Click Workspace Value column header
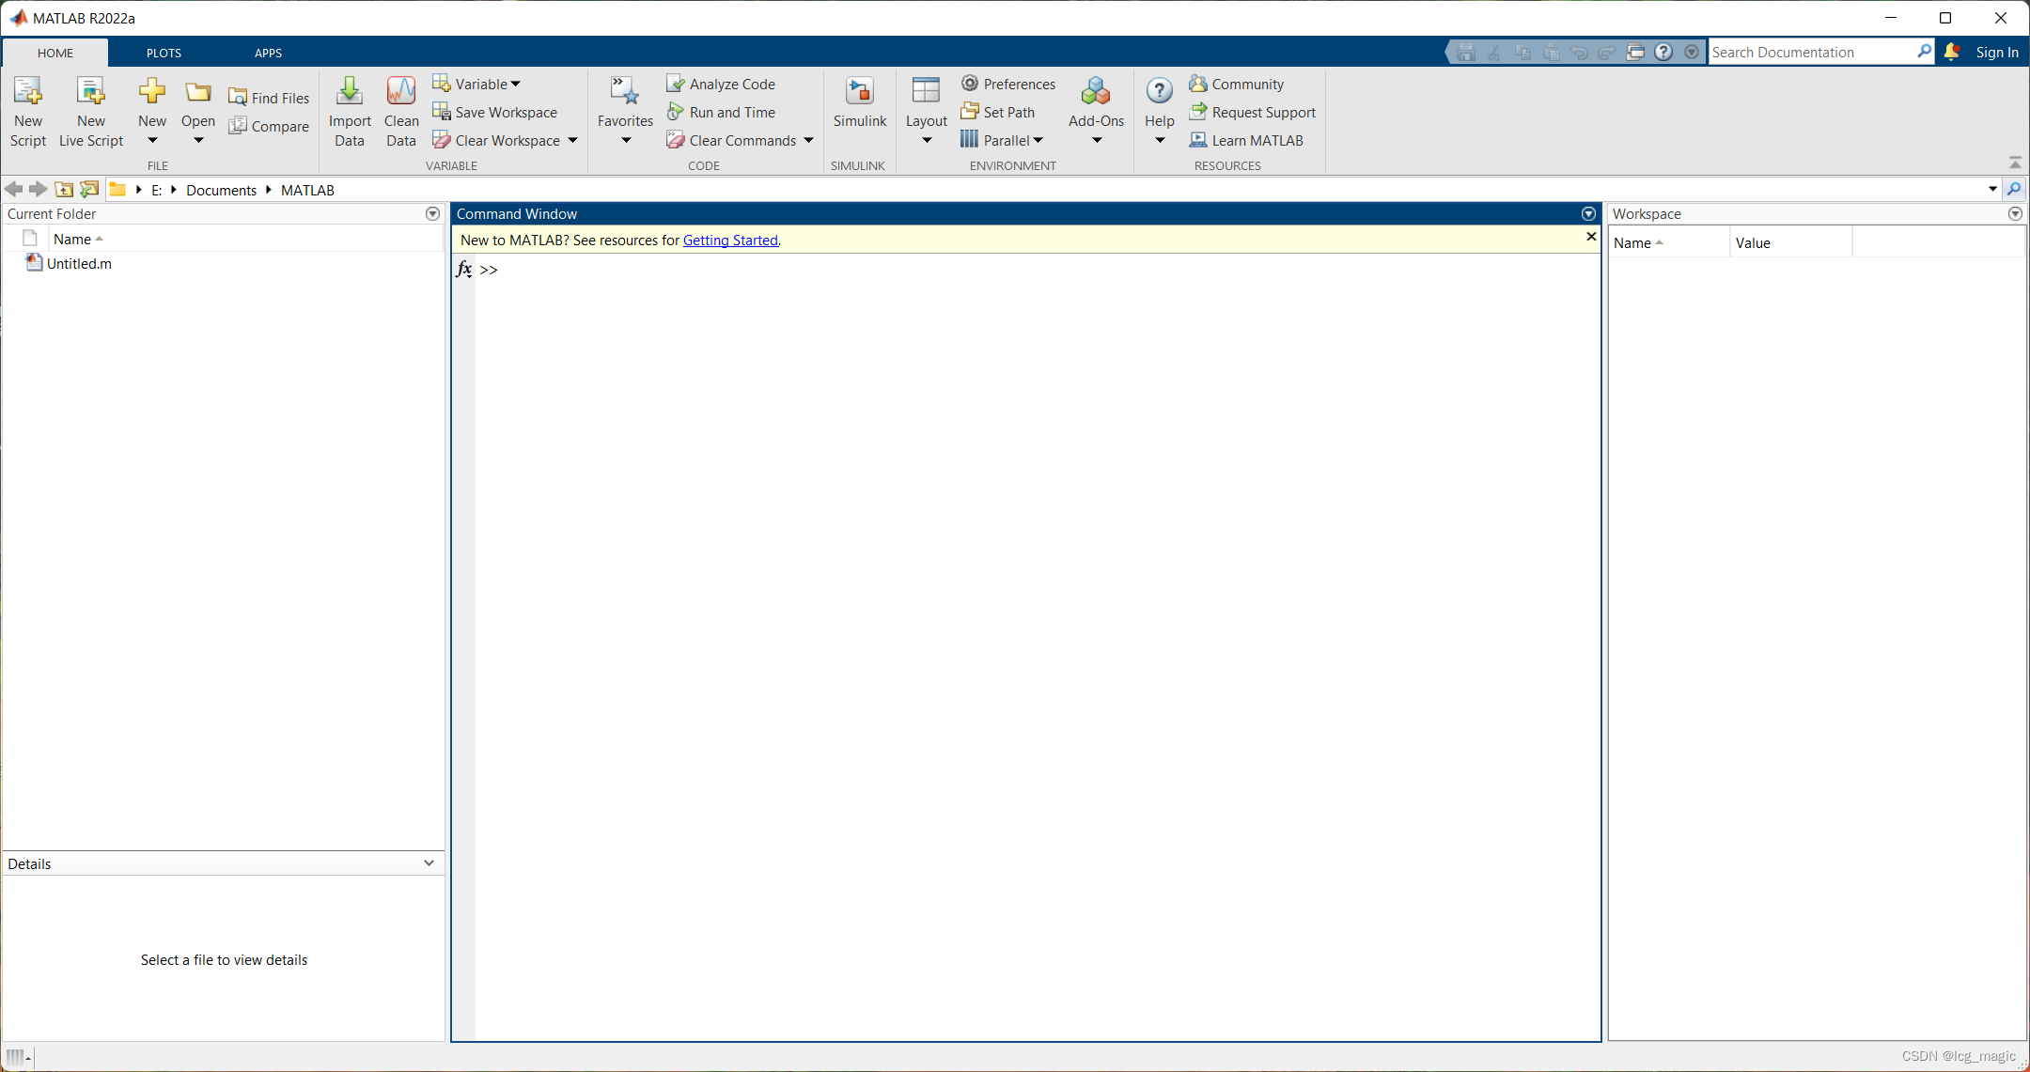This screenshot has width=2030, height=1072. (1790, 242)
